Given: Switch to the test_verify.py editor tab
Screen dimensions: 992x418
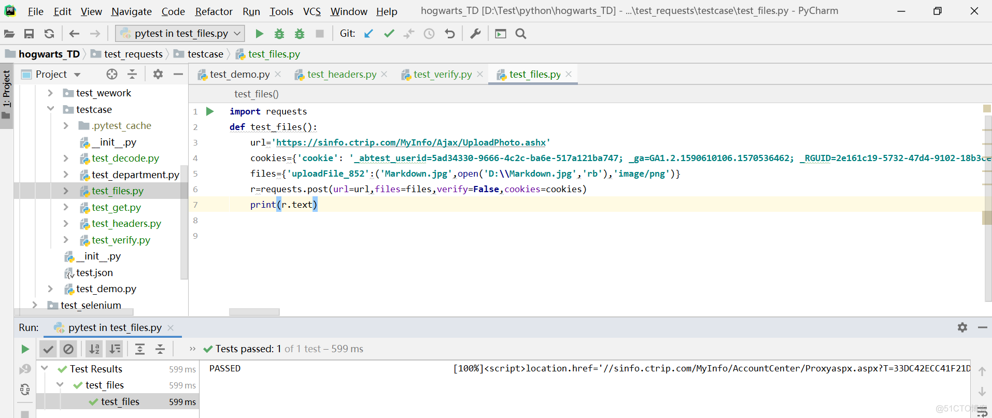Looking at the screenshot, I should pyautogui.click(x=443, y=75).
